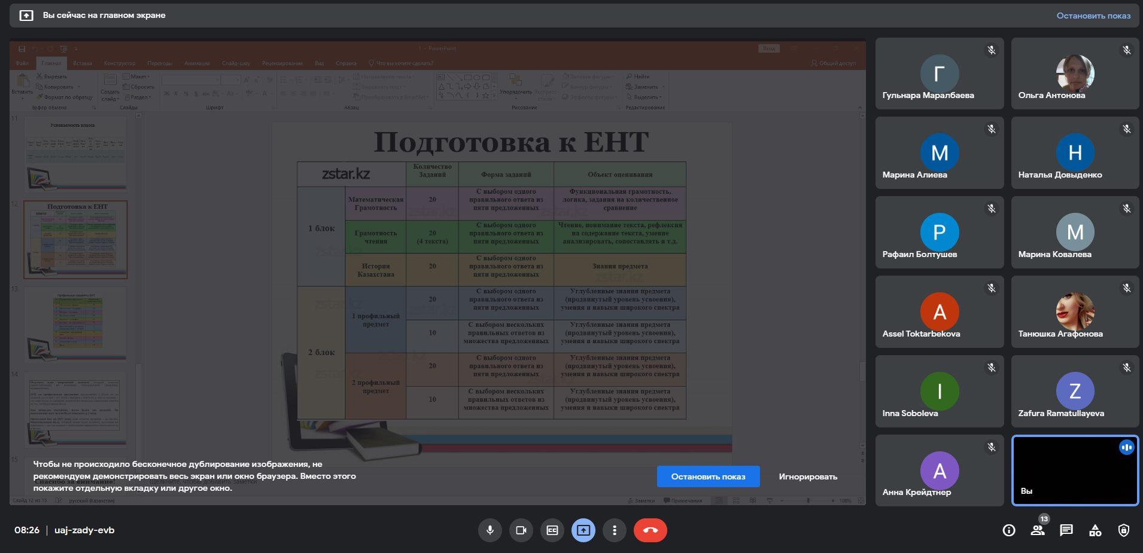Screen dimensions: 1143x553
Task: Select slide 13 thumbnail in panel
Action: pyautogui.click(x=75, y=323)
